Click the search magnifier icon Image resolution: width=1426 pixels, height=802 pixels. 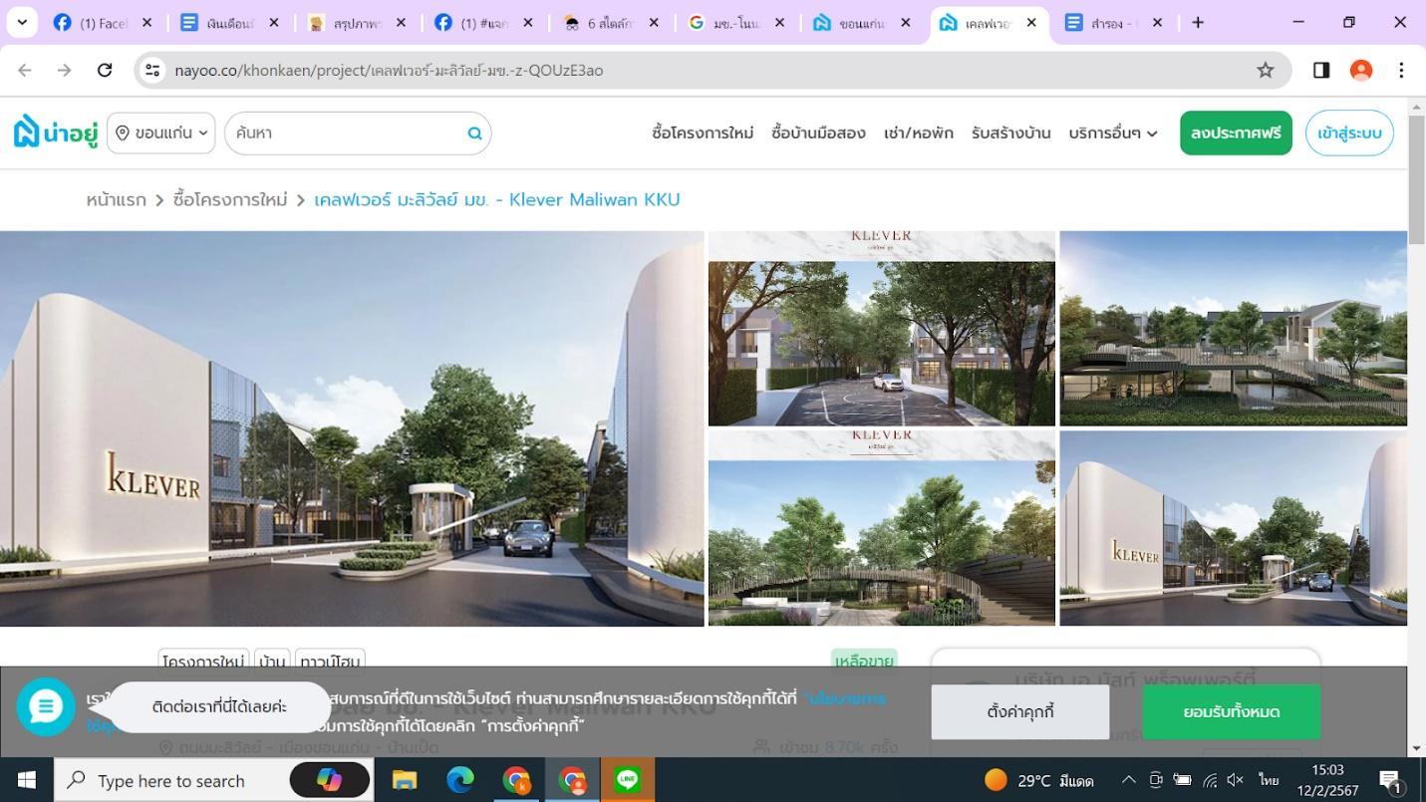(475, 134)
